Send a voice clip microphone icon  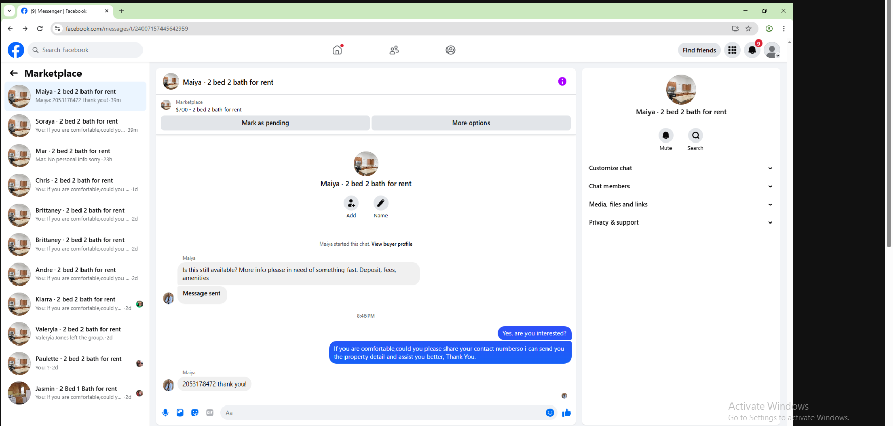(165, 413)
